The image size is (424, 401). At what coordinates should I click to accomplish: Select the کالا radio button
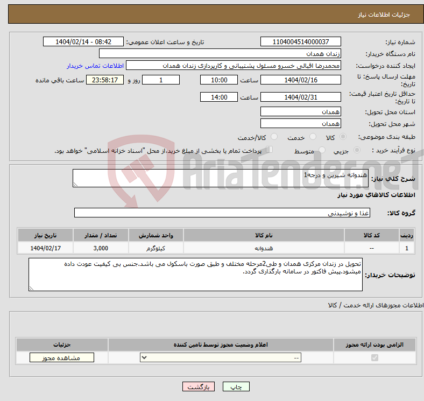[343, 137]
